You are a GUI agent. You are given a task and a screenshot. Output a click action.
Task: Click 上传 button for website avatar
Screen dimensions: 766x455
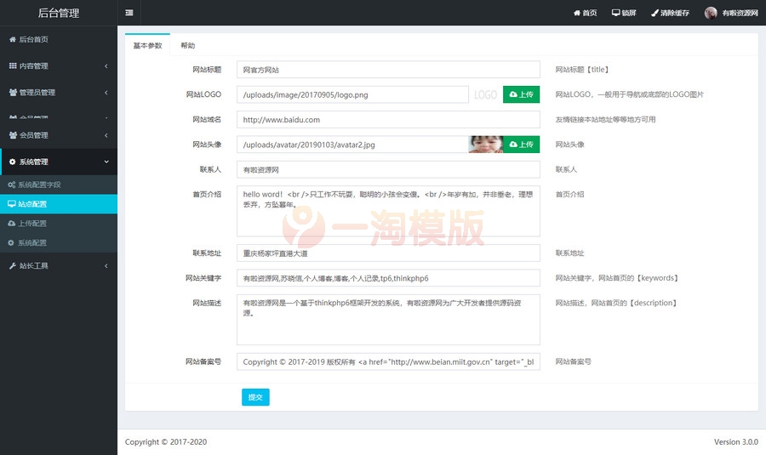(521, 145)
